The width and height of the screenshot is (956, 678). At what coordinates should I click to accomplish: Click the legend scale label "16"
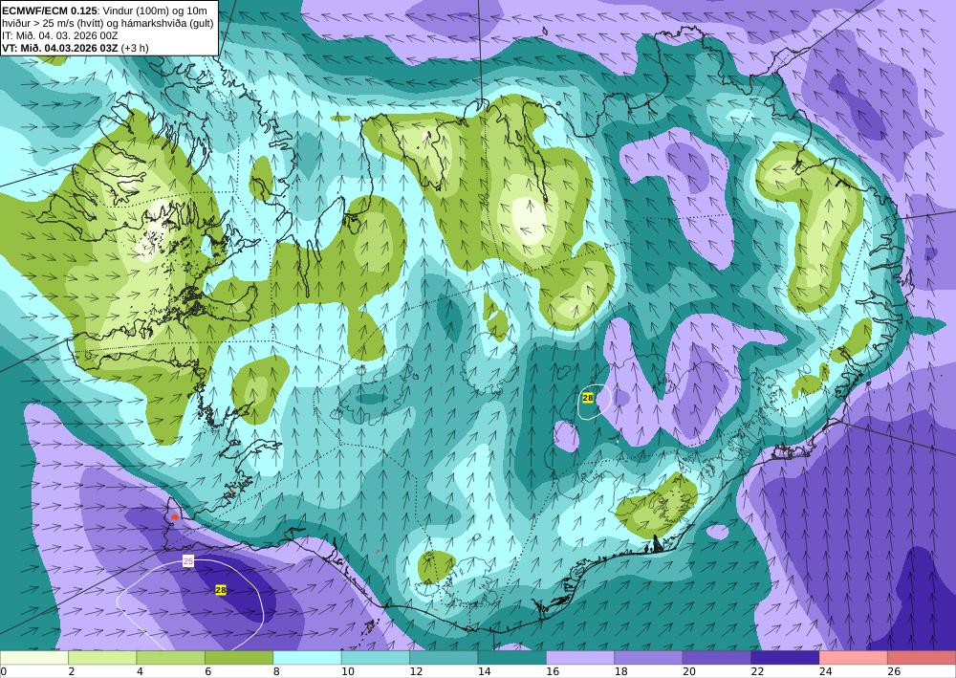pyautogui.click(x=553, y=671)
